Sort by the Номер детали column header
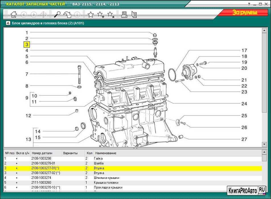The image size is (271, 199). pyautogui.click(x=46, y=153)
